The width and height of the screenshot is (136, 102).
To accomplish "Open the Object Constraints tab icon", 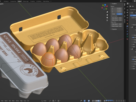I will pos(127,34).
